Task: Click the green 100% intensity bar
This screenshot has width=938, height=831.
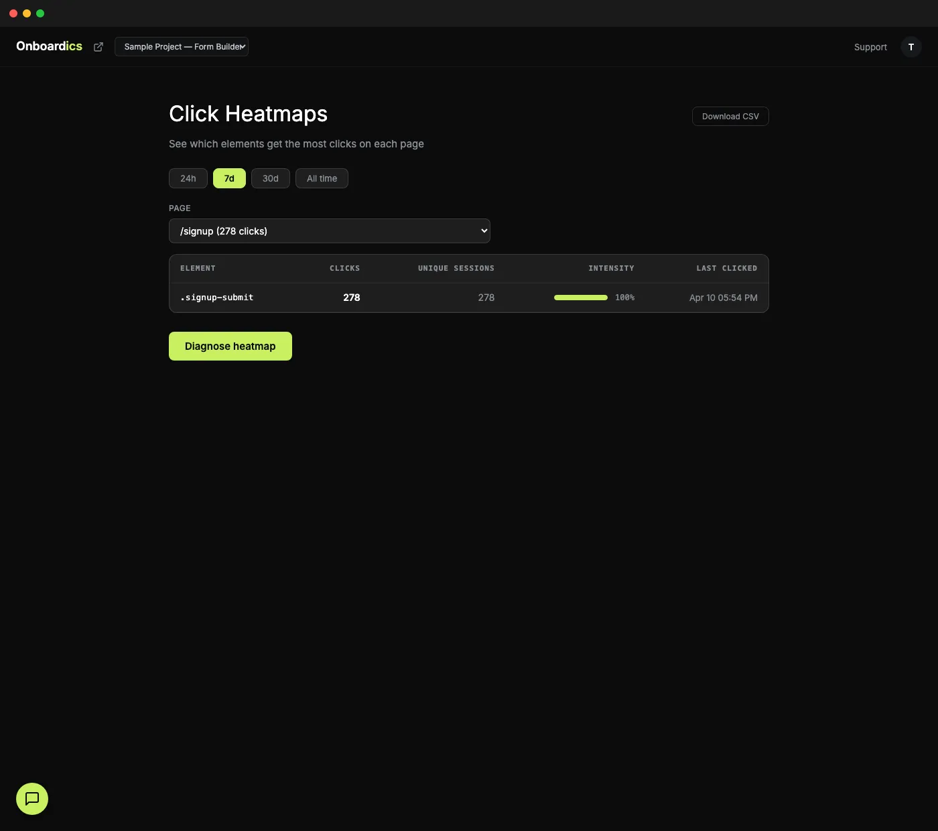Action: click(580, 297)
